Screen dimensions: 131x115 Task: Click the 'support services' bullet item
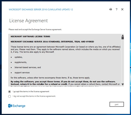pyautogui.click(x=22, y=73)
